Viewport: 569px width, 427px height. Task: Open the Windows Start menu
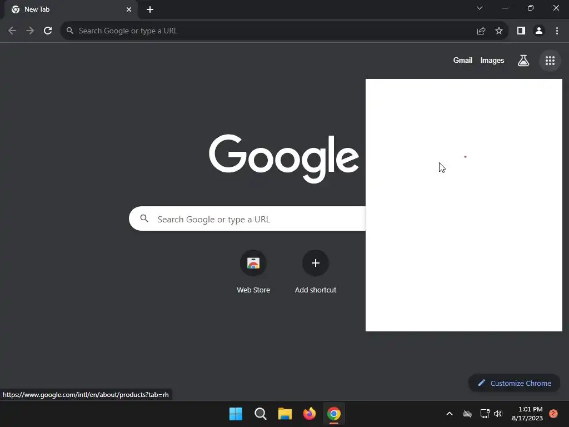236,414
